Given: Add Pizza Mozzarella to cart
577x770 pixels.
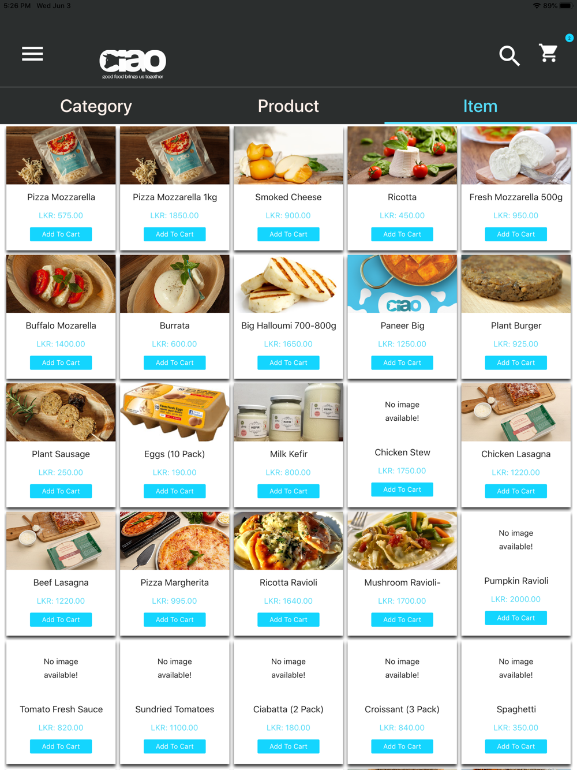Looking at the screenshot, I should click(x=61, y=234).
